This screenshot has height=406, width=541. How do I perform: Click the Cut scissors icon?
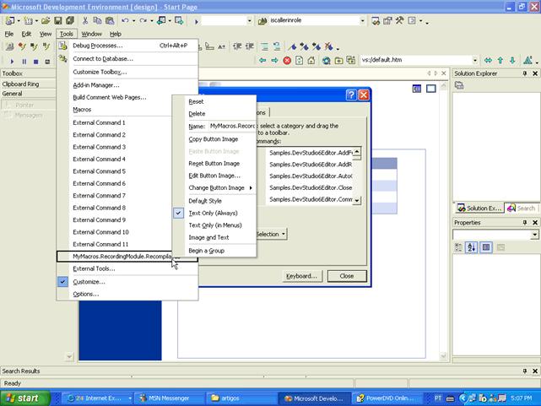(85, 21)
